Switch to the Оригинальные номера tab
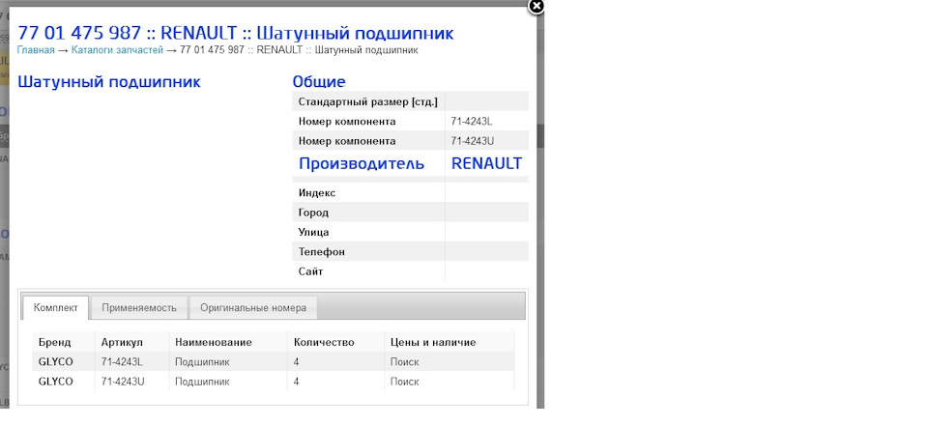This screenshot has height=426, width=928. pyautogui.click(x=253, y=307)
